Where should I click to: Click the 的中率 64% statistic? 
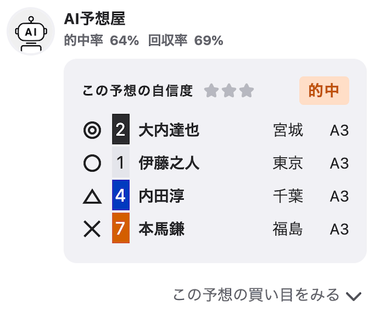(101, 40)
